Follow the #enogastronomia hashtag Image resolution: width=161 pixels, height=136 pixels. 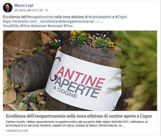[x=40, y=17]
